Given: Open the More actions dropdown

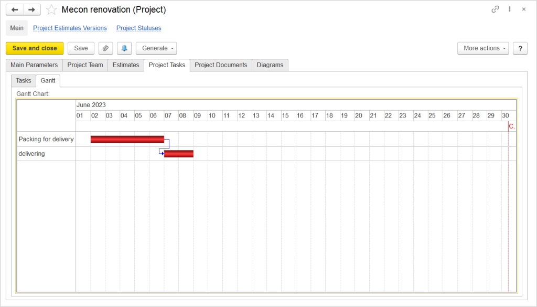Looking at the screenshot, I should [483, 48].
